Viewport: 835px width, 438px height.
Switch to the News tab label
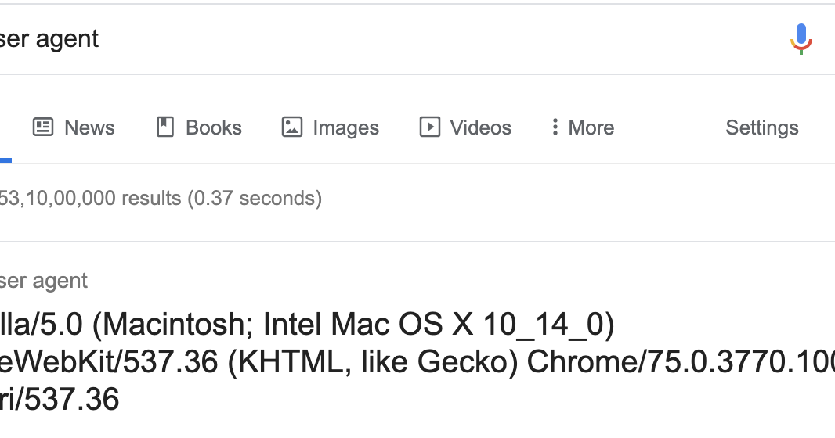point(89,127)
